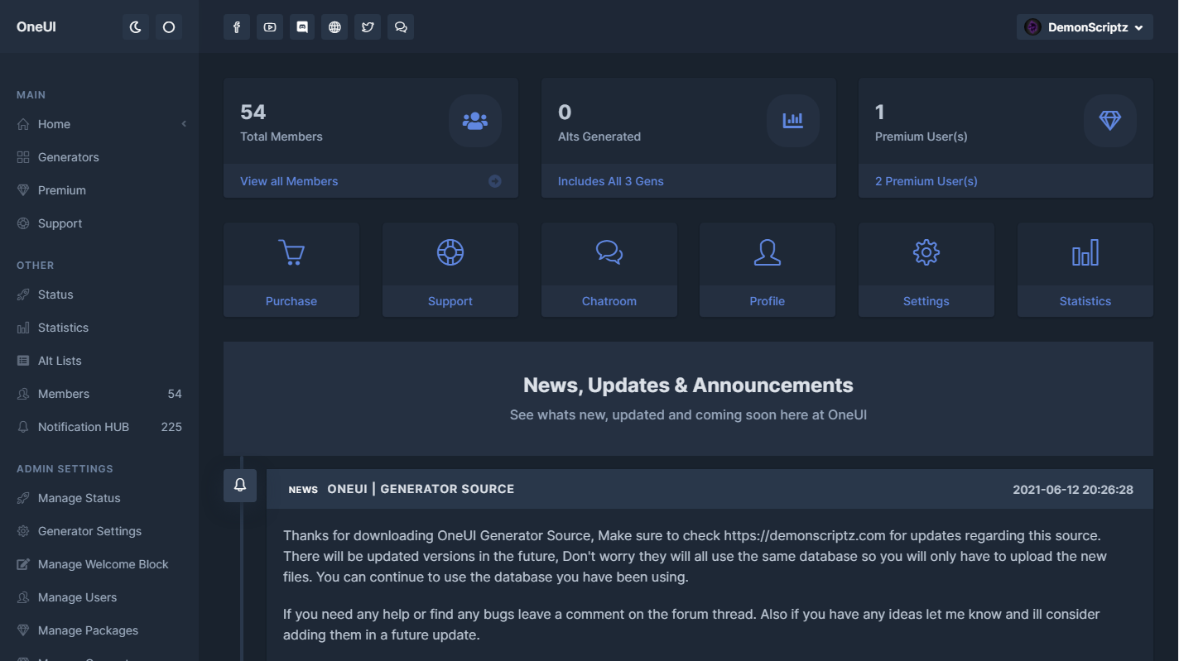This screenshot has width=1179, height=661.
Task: Open the Chatroom tile
Action: [609, 269]
